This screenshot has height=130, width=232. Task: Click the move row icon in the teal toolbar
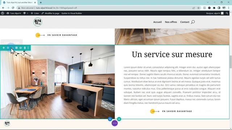4,48
